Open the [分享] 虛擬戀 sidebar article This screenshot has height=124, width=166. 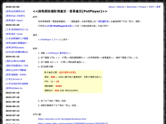(17, 84)
